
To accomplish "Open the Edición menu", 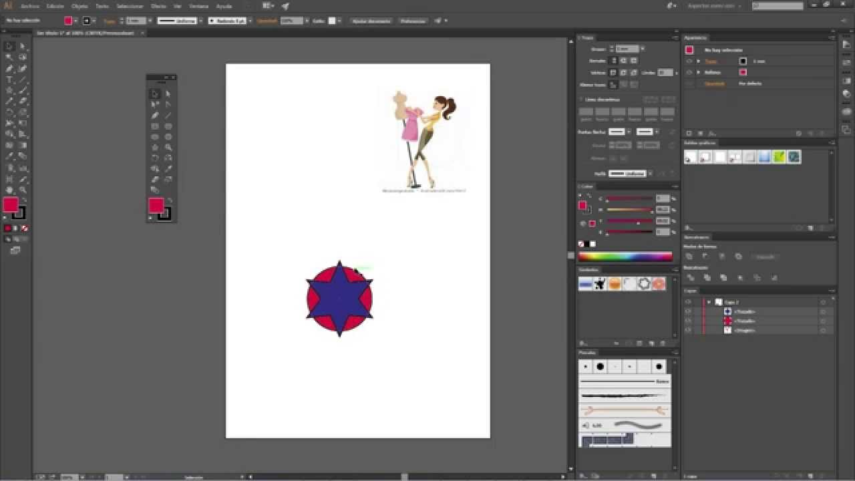I will pos(55,6).
